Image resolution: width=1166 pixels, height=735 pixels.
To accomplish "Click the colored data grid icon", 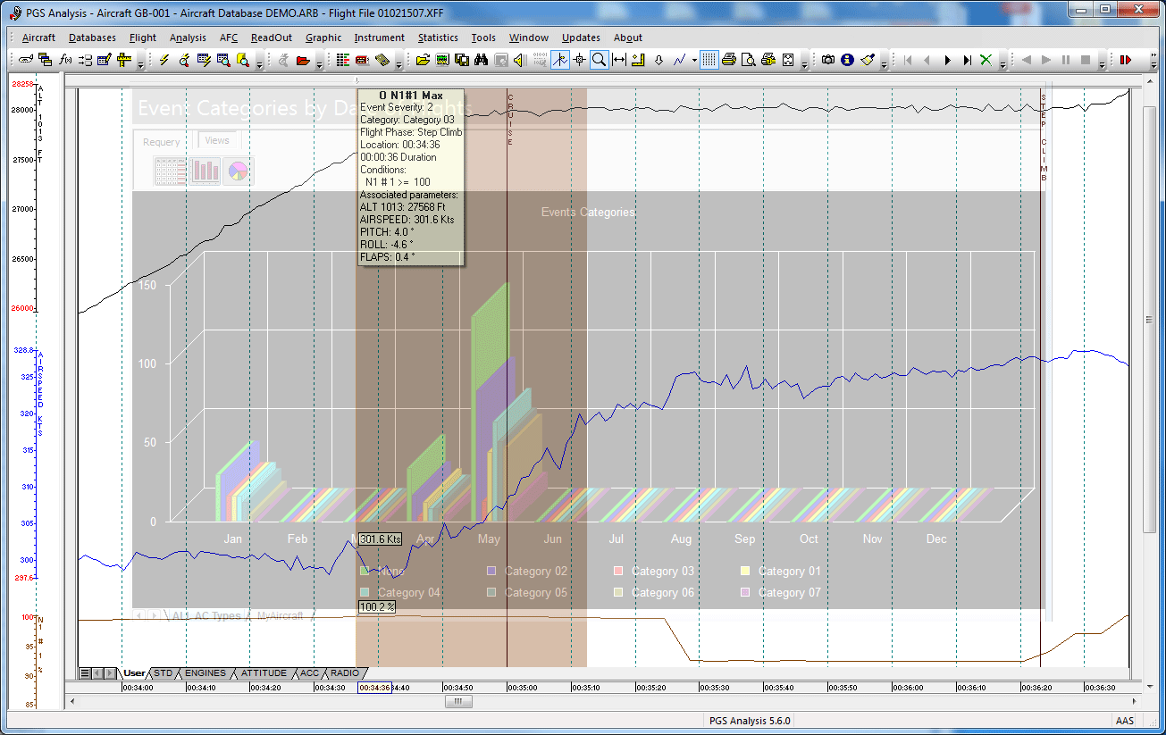I will [342, 60].
